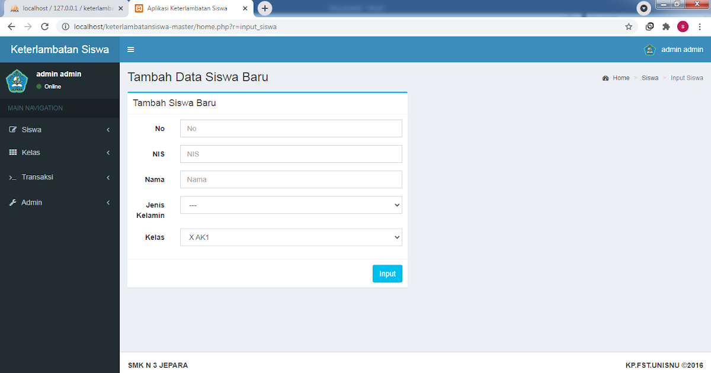The image size is (711, 373).
Task: Click the admin admin user menu in top bar
Action: (x=674, y=50)
